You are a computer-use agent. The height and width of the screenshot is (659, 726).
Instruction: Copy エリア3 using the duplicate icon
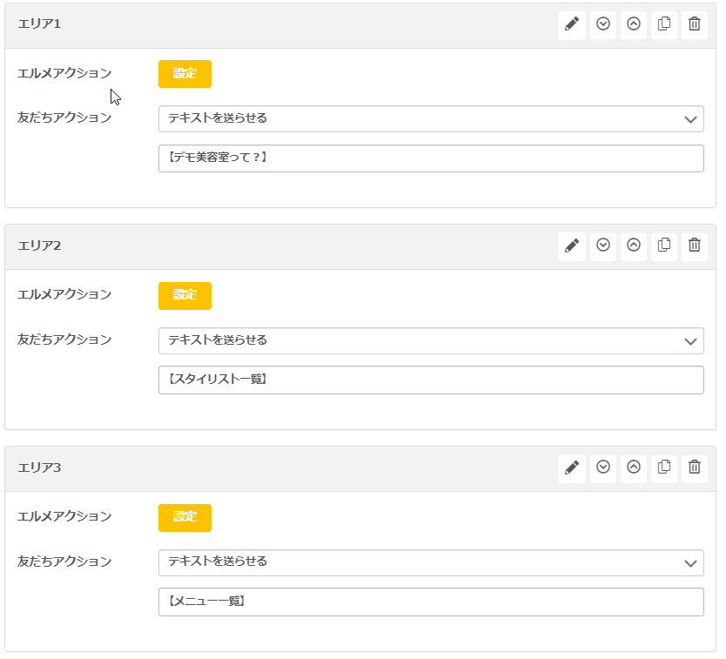pos(663,467)
